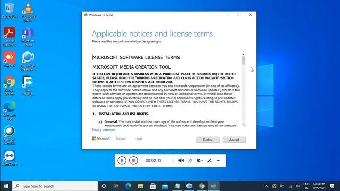
Task: Minimize the Windows 10 Setup window
Action: coord(228,15)
